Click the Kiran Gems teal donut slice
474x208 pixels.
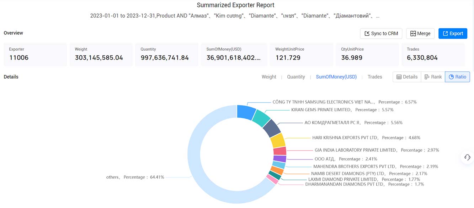[261, 119]
